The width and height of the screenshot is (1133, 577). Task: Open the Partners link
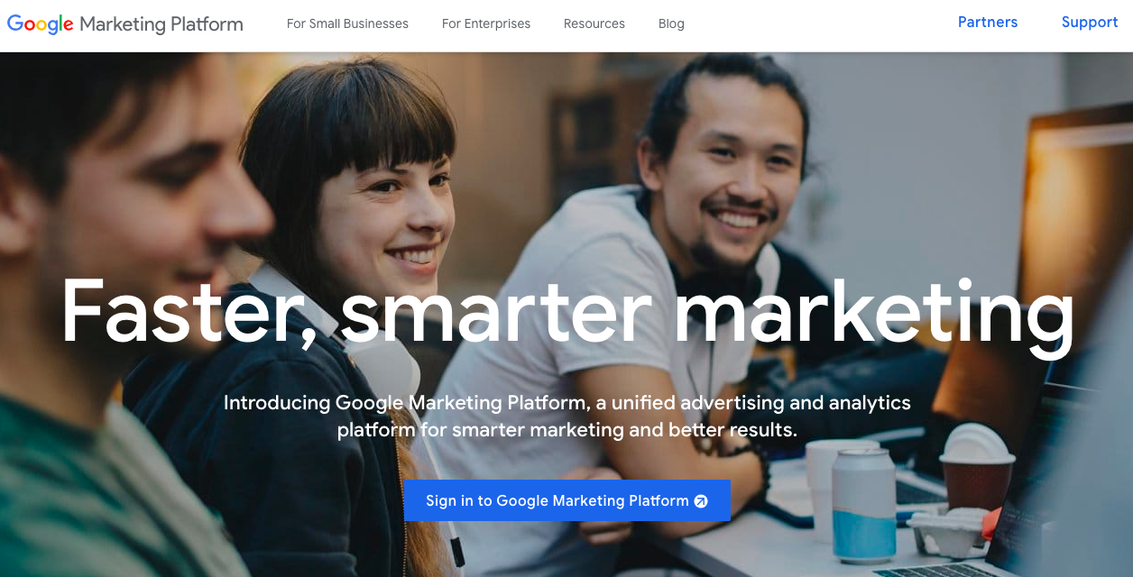pos(988,23)
